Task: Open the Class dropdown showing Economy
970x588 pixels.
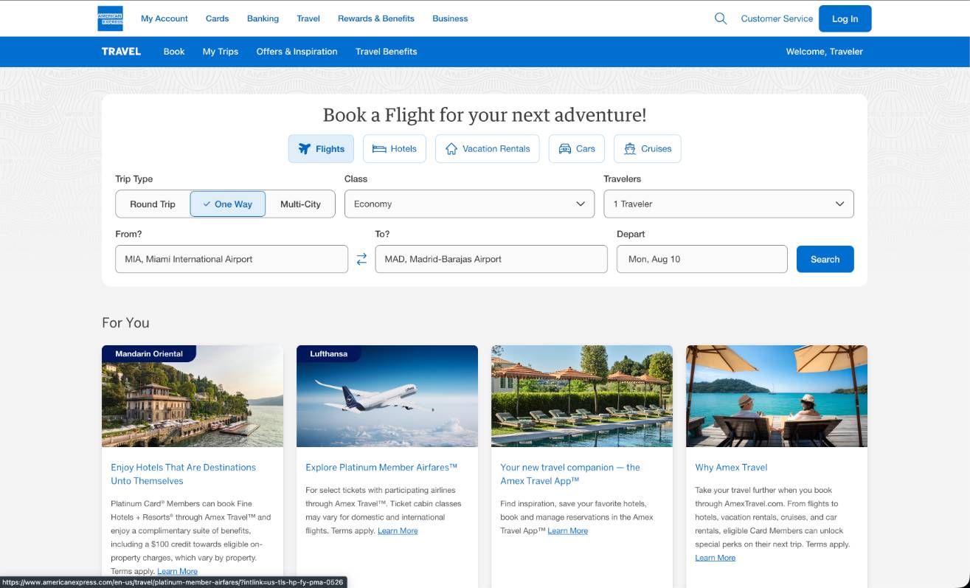Action: [x=469, y=204]
